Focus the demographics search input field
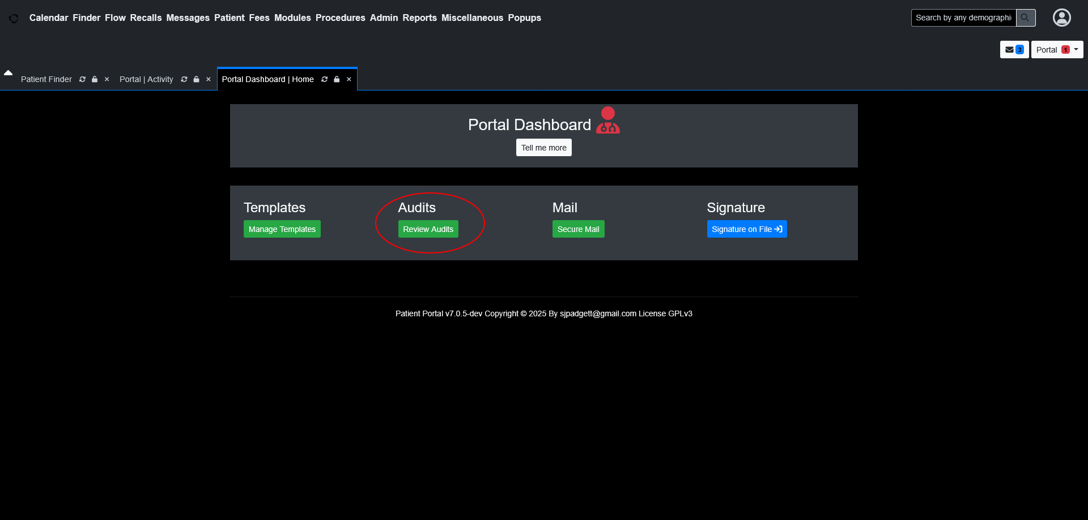Viewport: 1088px width, 520px height. [963, 18]
